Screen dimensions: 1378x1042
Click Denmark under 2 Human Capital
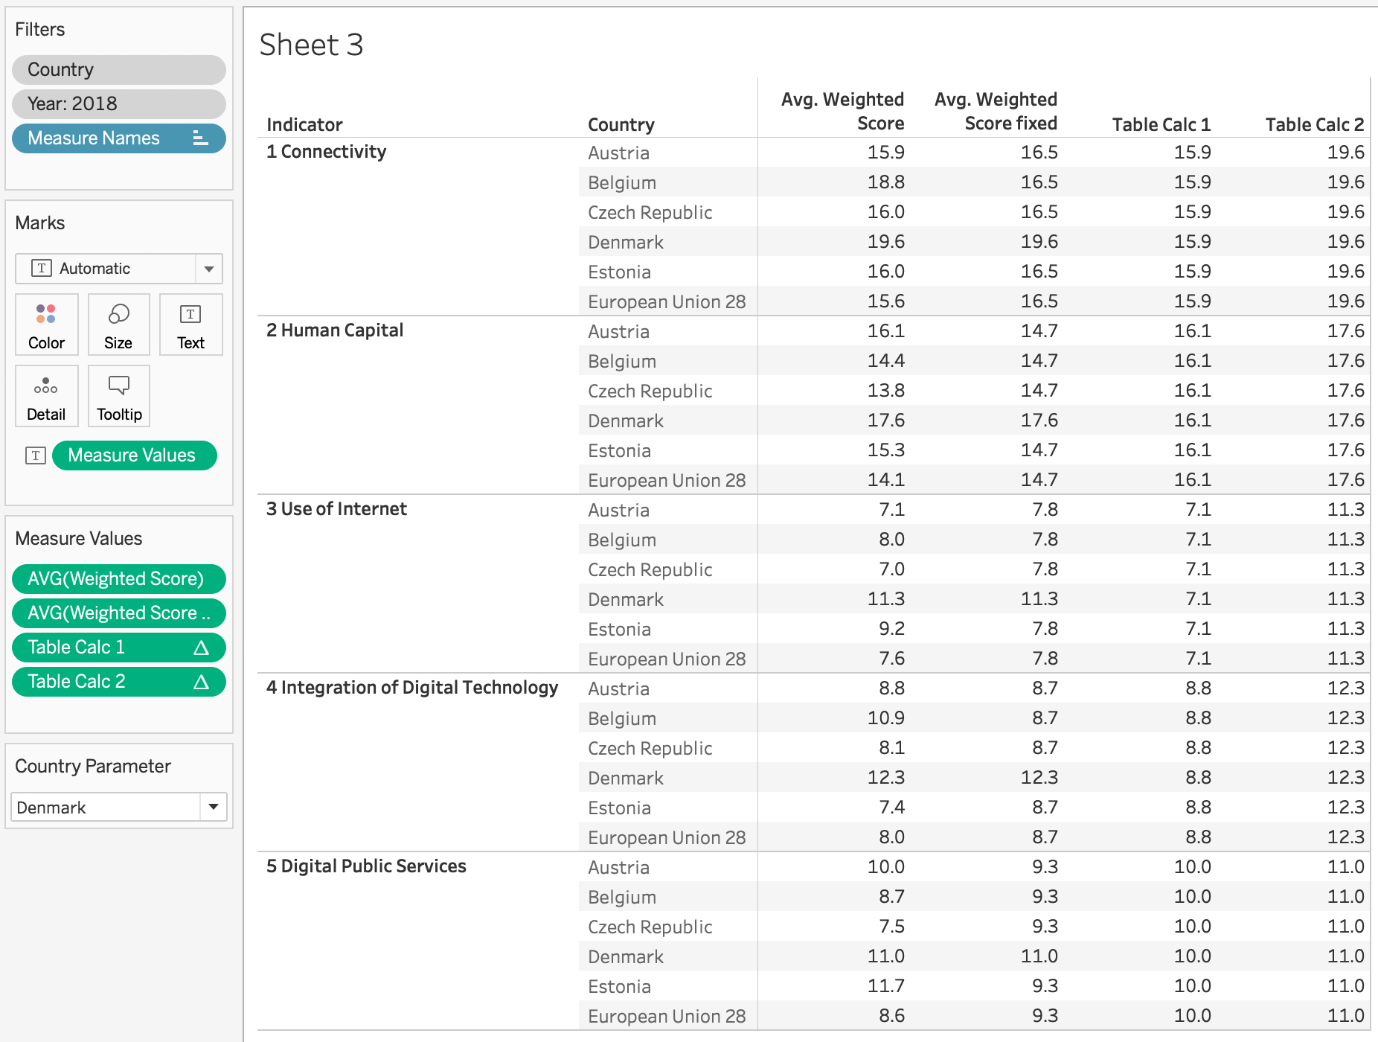pyautogui.click(x=626, y=421)
